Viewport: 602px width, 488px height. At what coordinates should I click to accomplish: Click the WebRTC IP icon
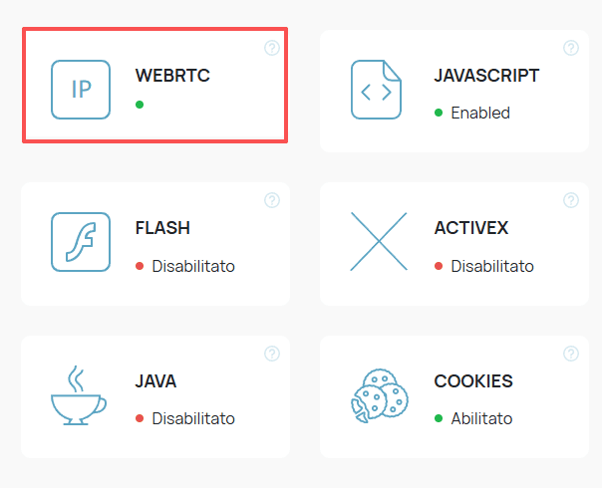(x=81, y=90)
